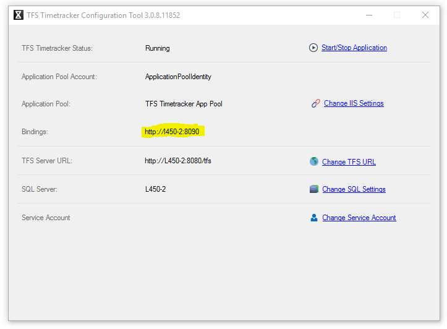Select the highlighted binding http://l450-2:8090
The height and width of the screenshot is (329, 447).
click(172, 132)
